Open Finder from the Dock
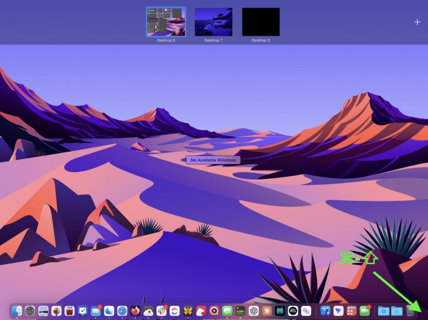The width and height of the screenshot is (428, 320). [x=17, y=311]
